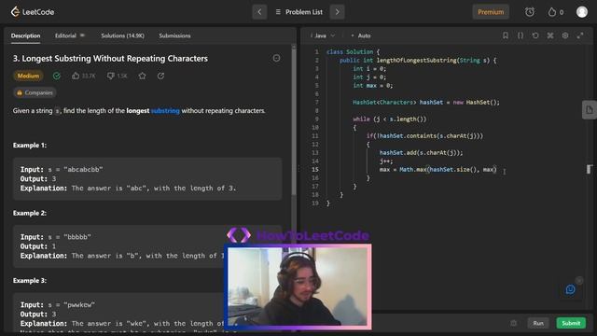
Task: Click the LeetCode logo
Action: [x=32, y=12]
